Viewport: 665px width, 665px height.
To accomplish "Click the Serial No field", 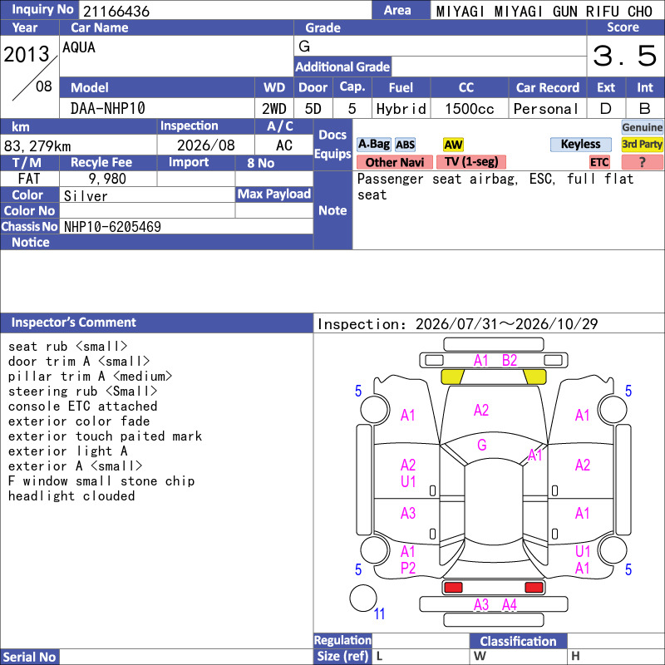I will click(186, 657).
